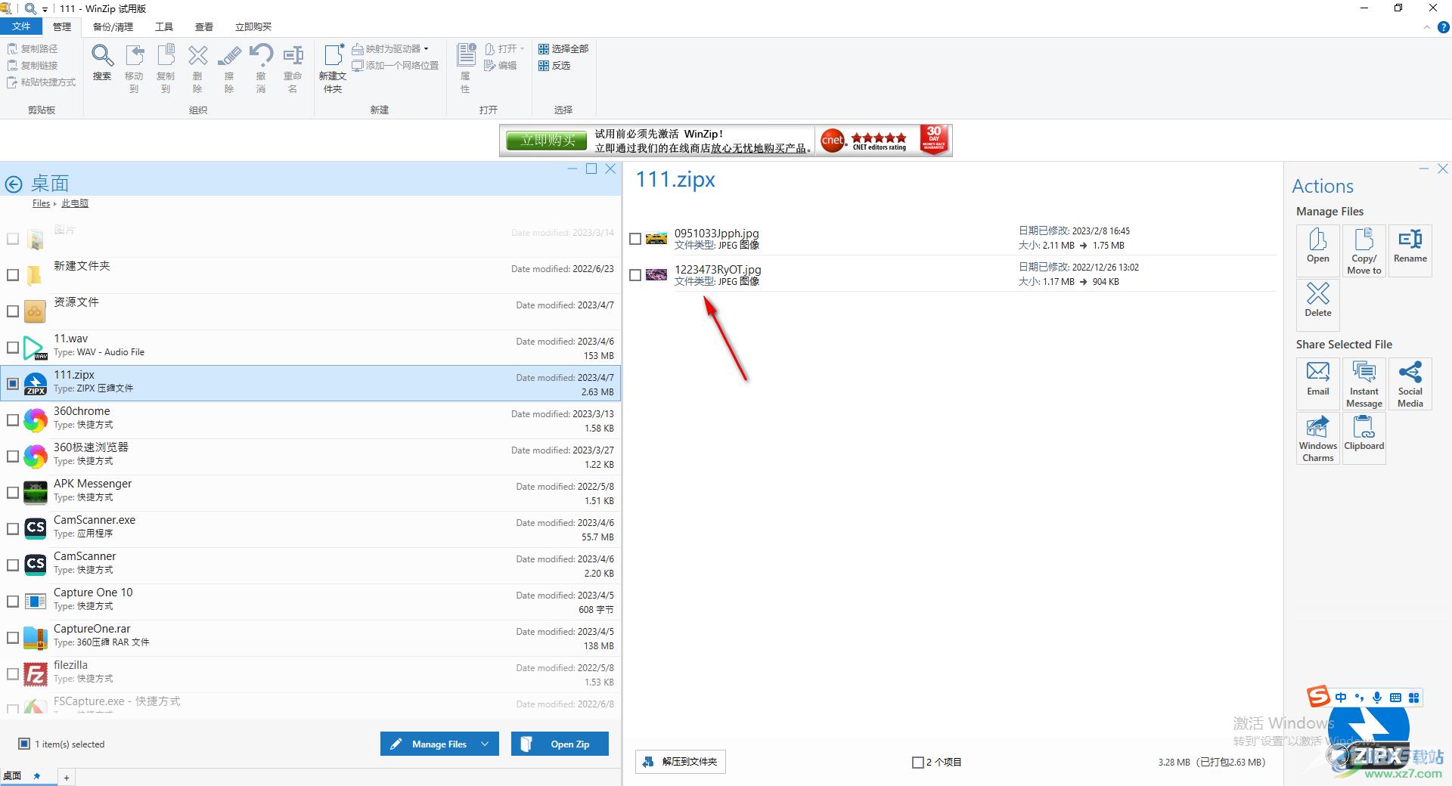Open the Buy Now (立即购买) tab
Image resolution: width=1452 pixels, height=786 pixels.
pos(253,26)
